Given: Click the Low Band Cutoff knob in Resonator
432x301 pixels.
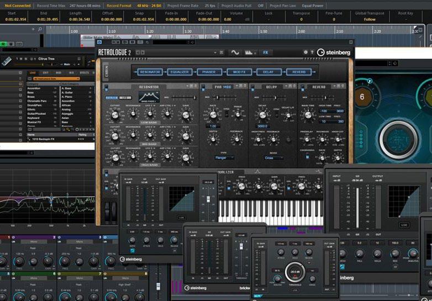Looking at the screenshot, I should [x=115, y=114].
